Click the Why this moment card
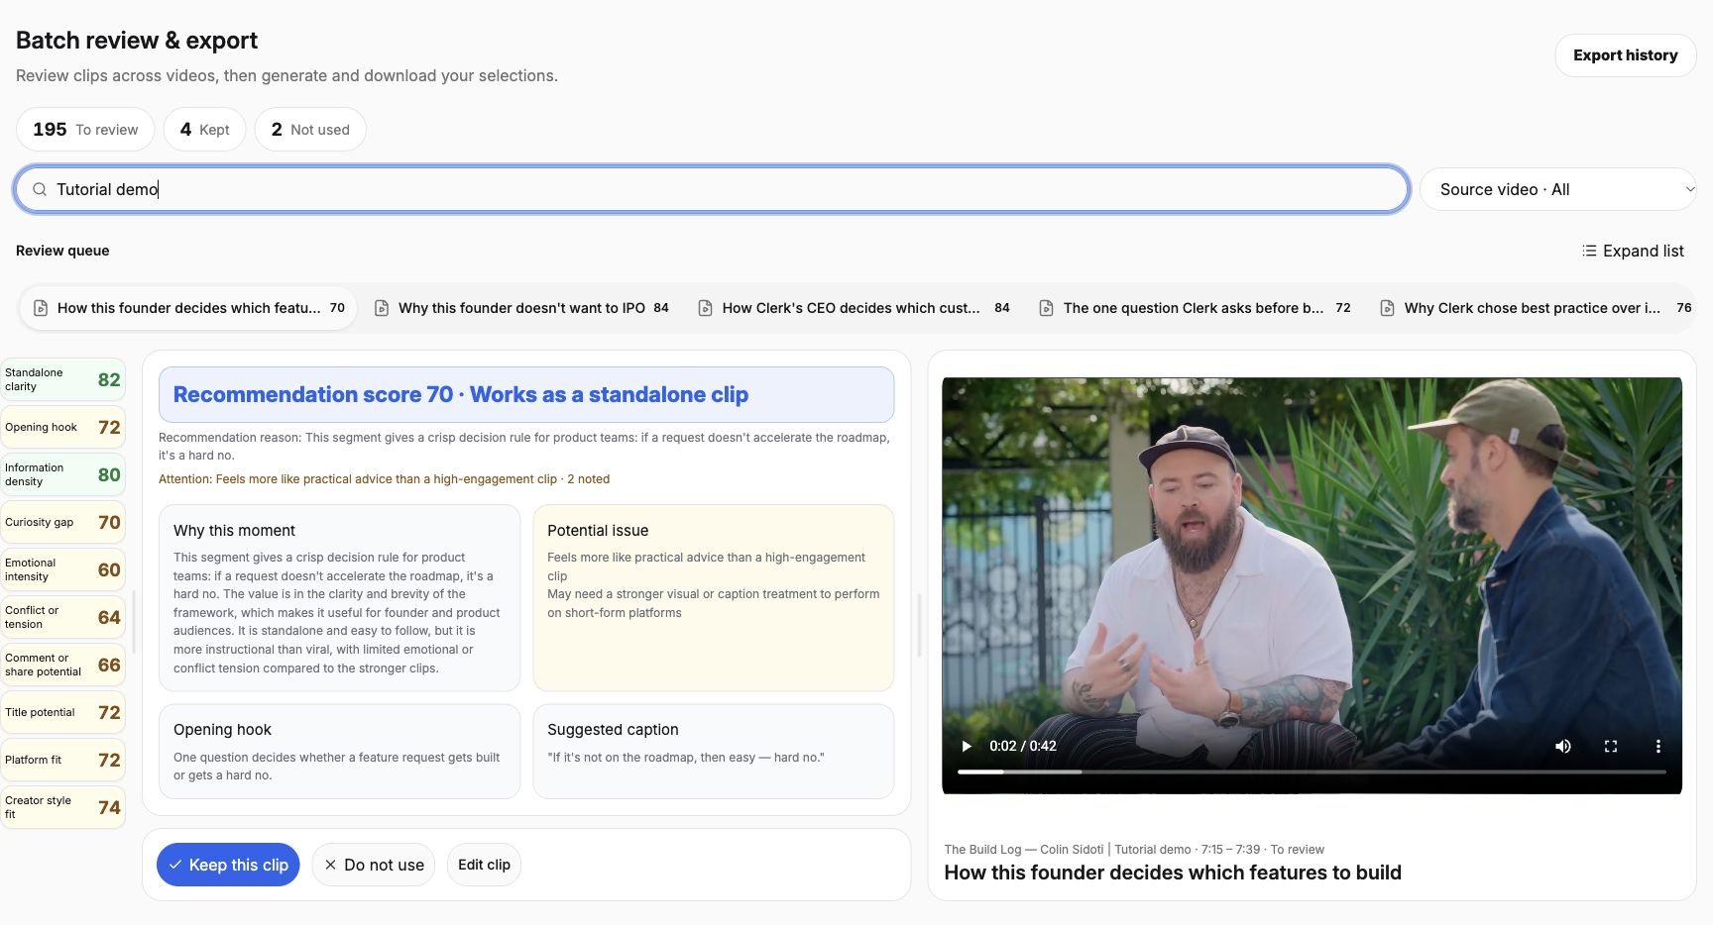The image size is (1713, 925). coord(339,598)
